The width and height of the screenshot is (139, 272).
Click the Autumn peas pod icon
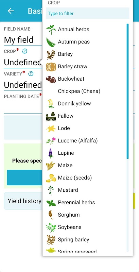(51, 42)
